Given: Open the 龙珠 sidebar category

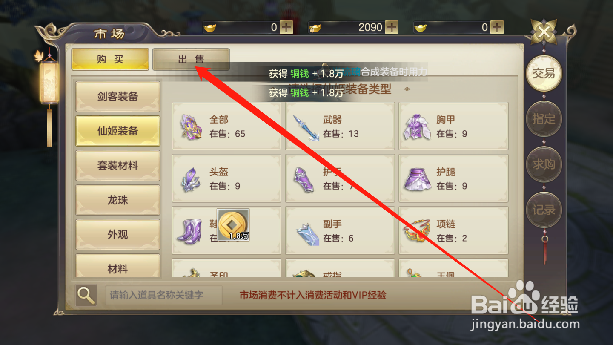Looking at the screenshot, I should [x=118, y=200].
